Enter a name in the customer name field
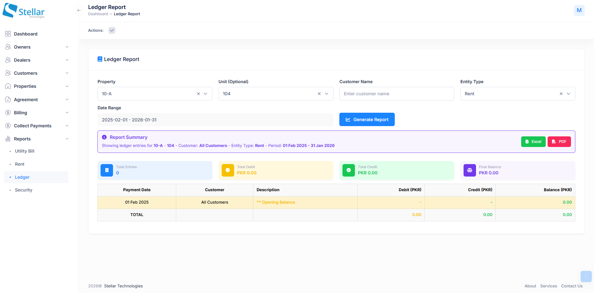 (396, 93)
